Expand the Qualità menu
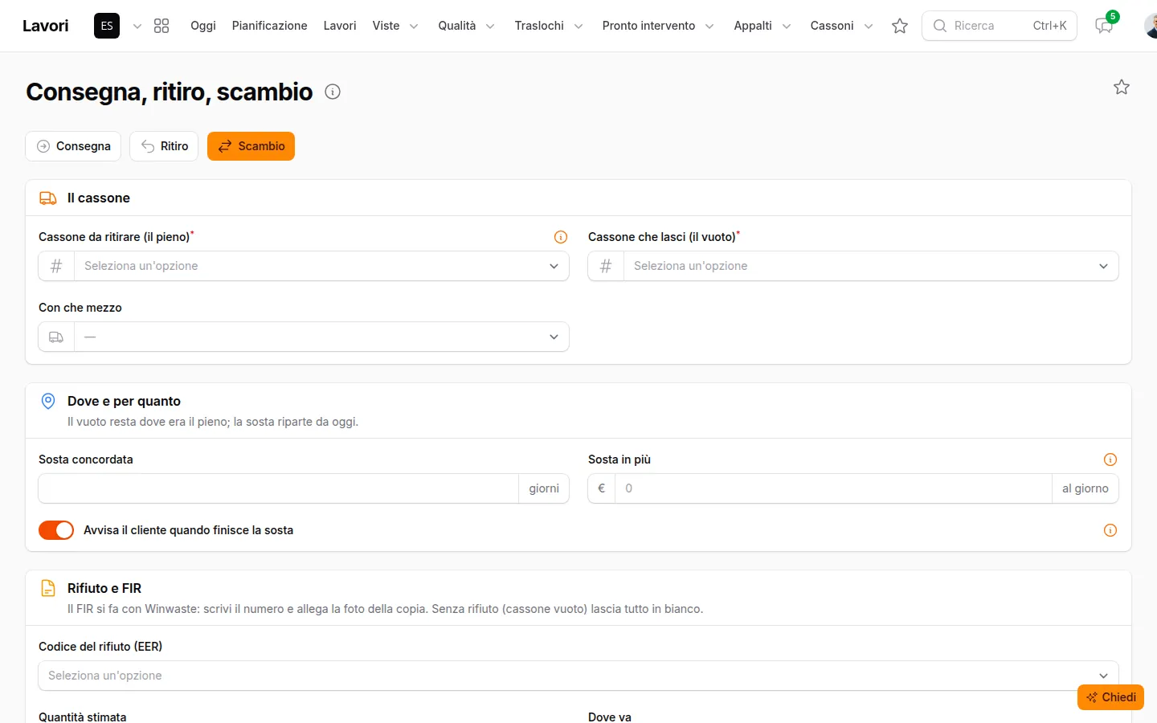 point(466,26)
